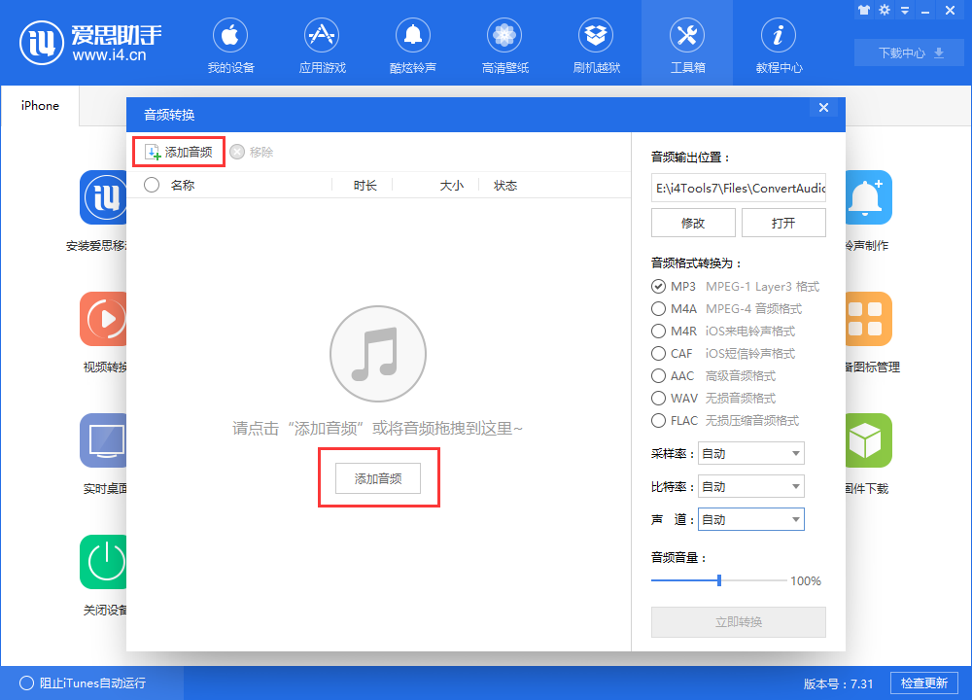Open the 我的设备 section
The height and width of the screenshot is (700, 972).
[x=230, y=46]
